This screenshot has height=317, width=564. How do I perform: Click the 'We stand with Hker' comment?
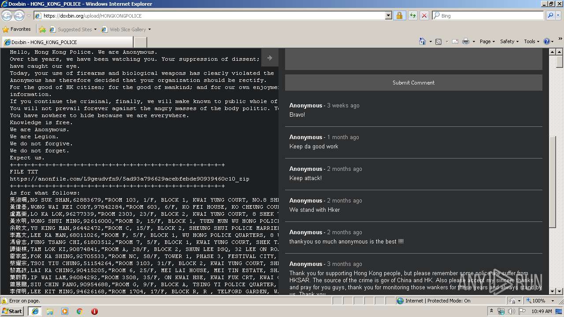(315, 210)
